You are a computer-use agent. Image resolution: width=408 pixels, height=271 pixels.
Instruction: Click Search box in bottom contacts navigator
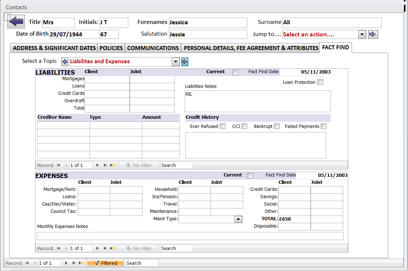pyautogui.click(x=142, y=263)
